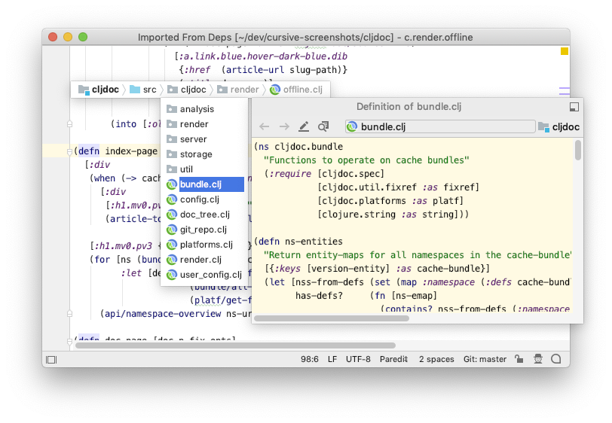Click clojure.string in require list
The height and width of the screenshot is (423, 612).
359,215
